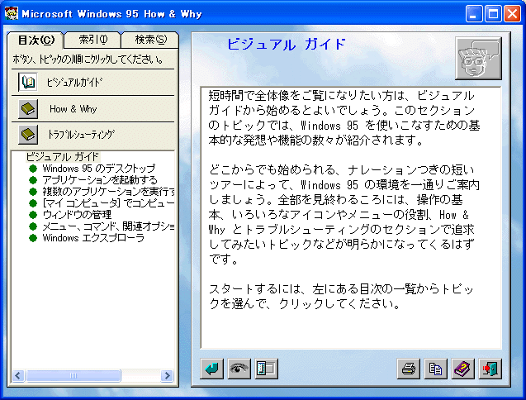526x400 pixels.
Task: Click paragraph starting 短時間で全体像を
Action: (344, 118)
